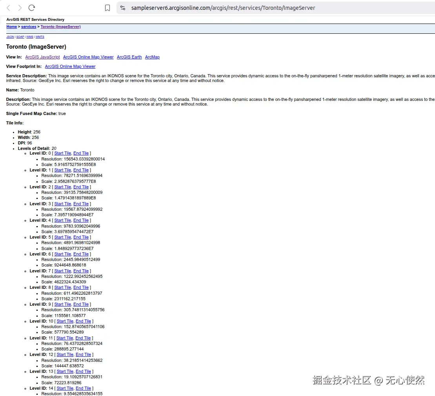Bookmark this page with the bookmark icon
This screenshot has width=435, height=396.
click(x=107, y=8)
